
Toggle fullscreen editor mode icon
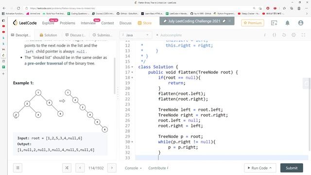click(303, 35)
